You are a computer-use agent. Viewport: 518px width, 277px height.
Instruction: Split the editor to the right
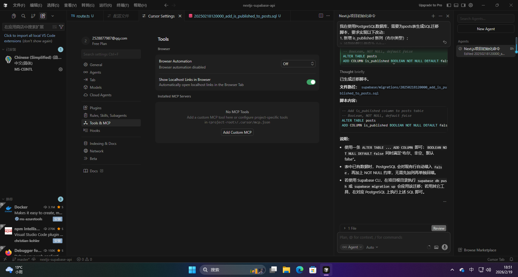(x=321, y=16)
